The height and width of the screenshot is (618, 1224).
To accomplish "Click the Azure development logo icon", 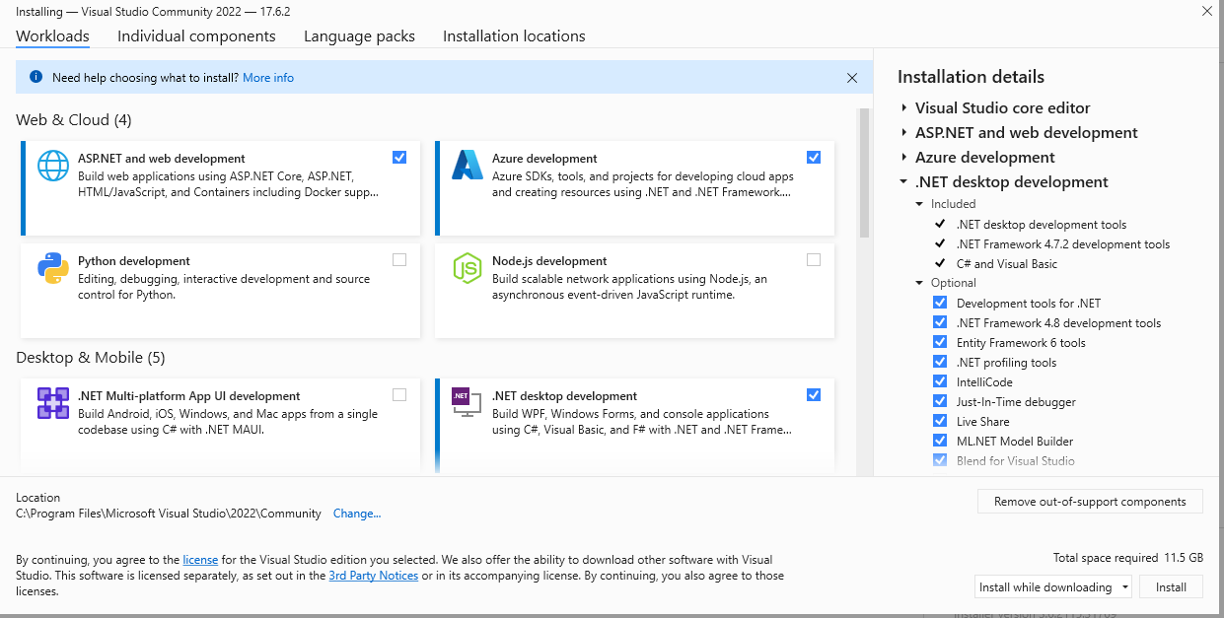I will tap(467, 165).
